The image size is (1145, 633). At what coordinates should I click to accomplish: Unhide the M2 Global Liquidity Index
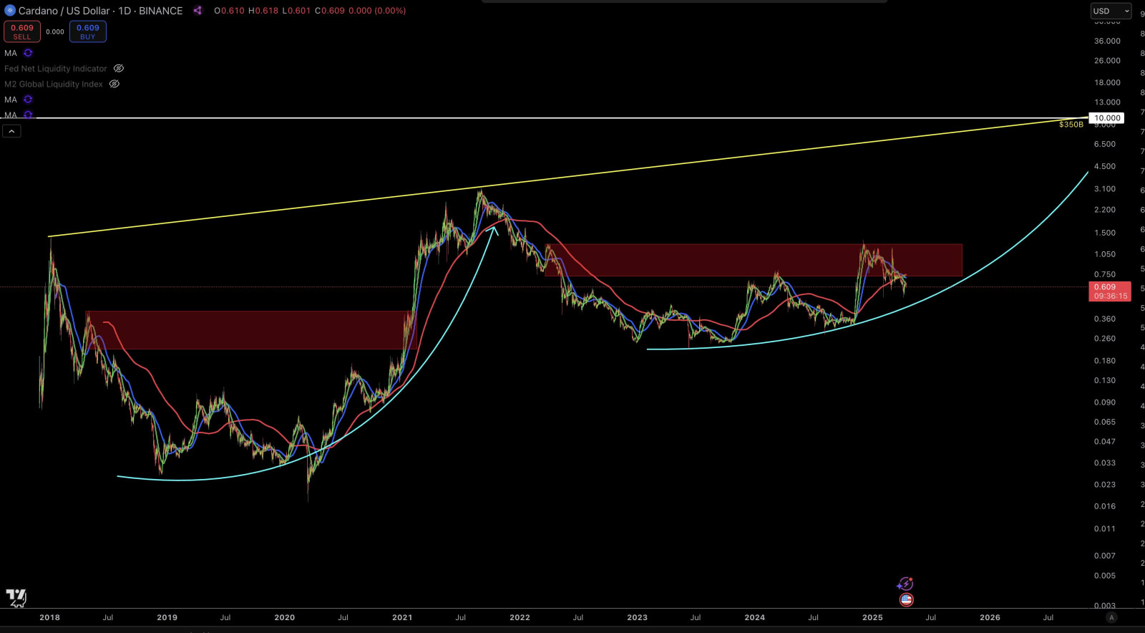click(114, 84)
